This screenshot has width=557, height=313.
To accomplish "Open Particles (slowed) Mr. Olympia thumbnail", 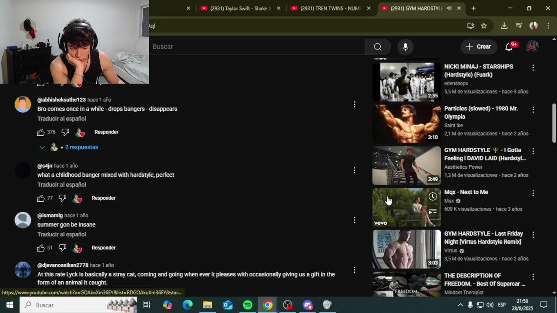I will point(407,124).
